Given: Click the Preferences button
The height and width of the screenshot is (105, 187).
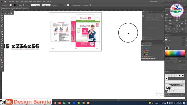Looking at the screenshot, I should tap(85, 5).
